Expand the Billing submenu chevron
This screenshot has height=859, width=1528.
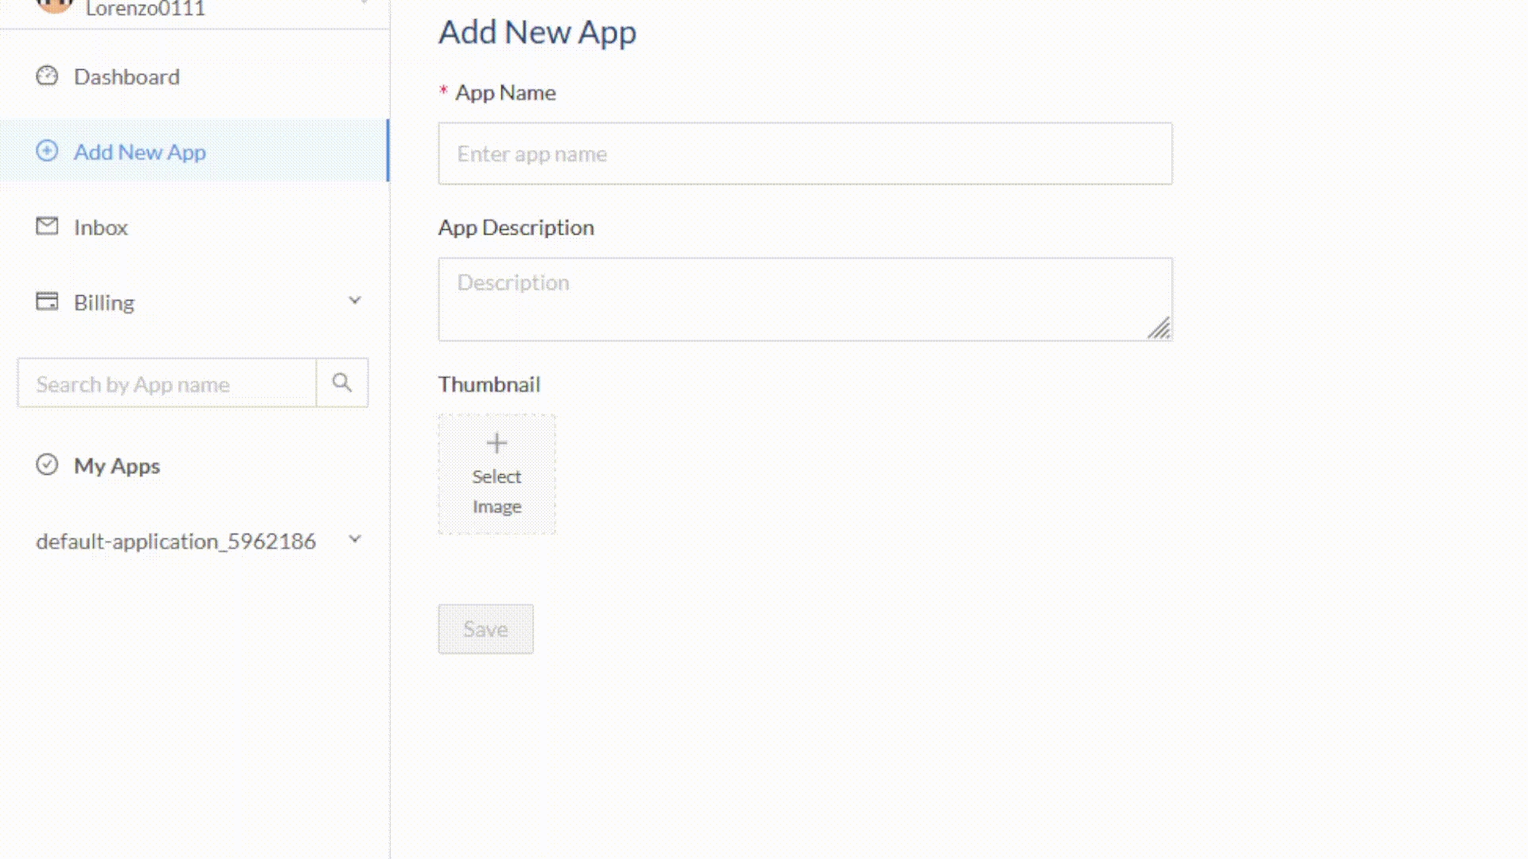click(355, 301)
